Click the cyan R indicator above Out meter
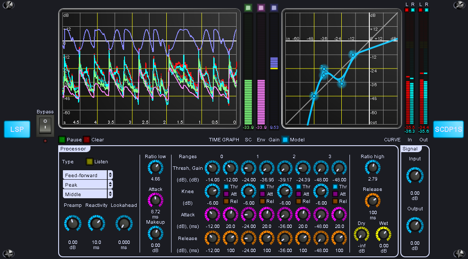This screenshot has width=468, height=259. (426, 9)
